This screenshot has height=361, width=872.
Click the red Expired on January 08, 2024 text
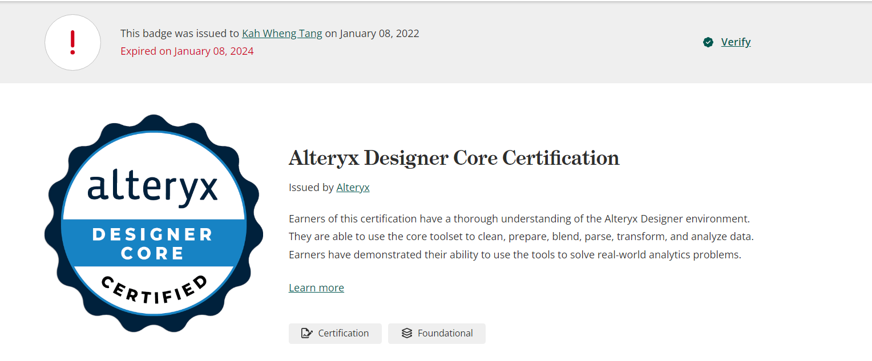click(x=187, y=51)
